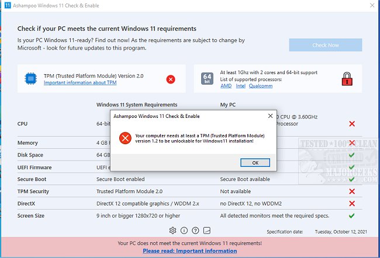The height and width of the screenshot is (258, 380).
Task: Click the red X status for CPU row
Action: click(352, 124)
